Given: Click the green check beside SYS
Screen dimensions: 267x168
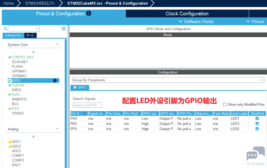Looking at the screenshot, I should (x=10, y=109).
